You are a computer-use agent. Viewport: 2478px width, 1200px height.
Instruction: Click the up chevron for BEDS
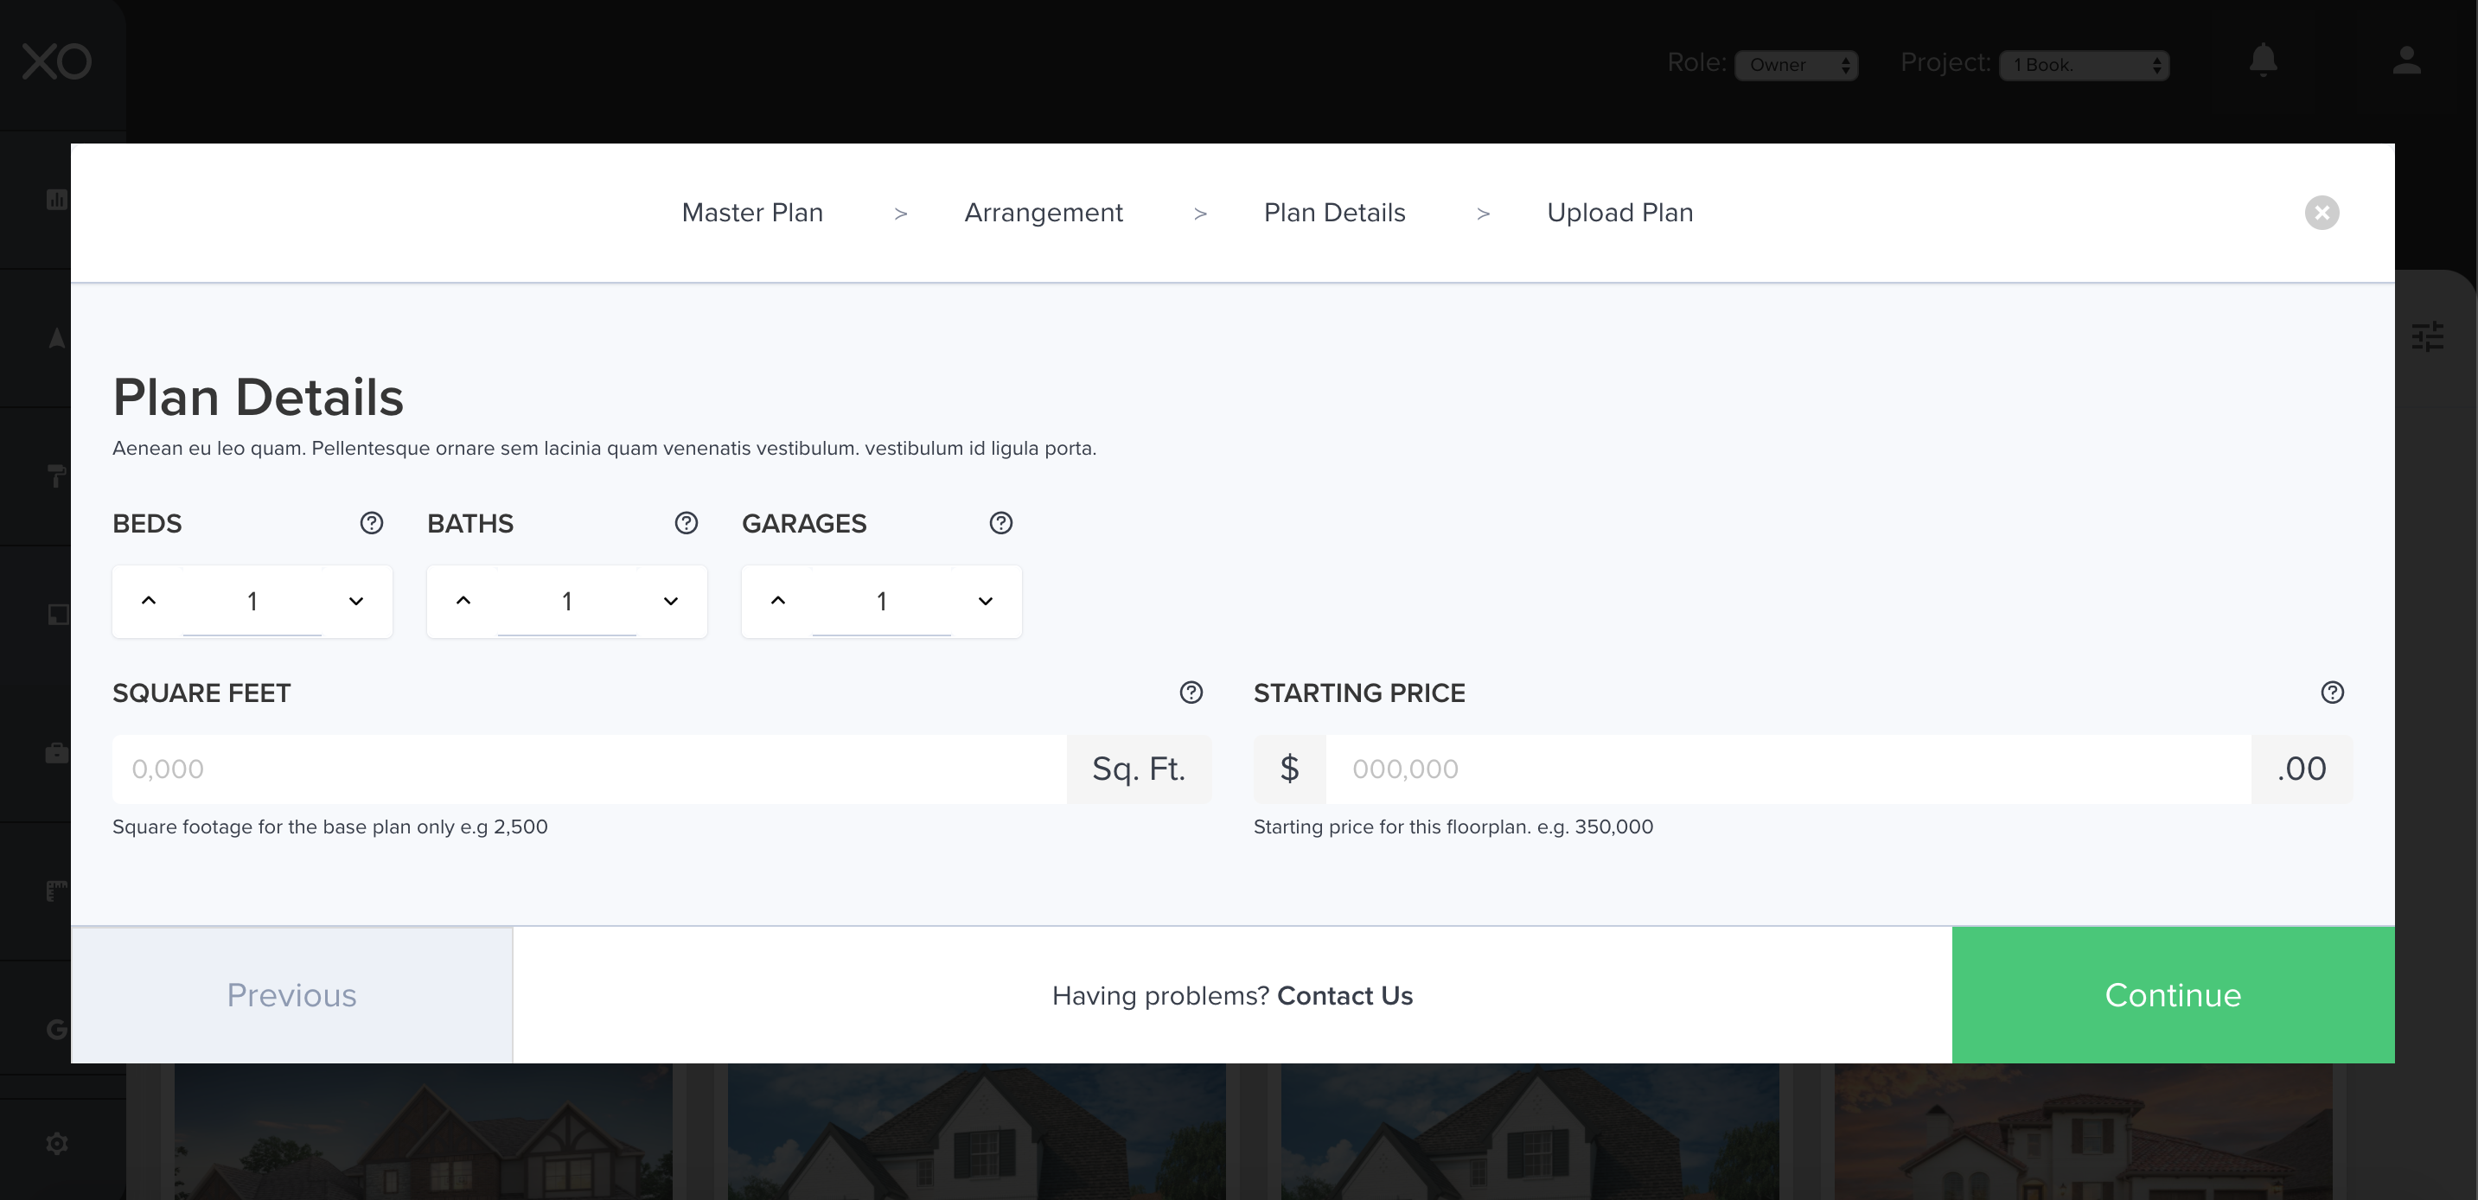[148, 601]
